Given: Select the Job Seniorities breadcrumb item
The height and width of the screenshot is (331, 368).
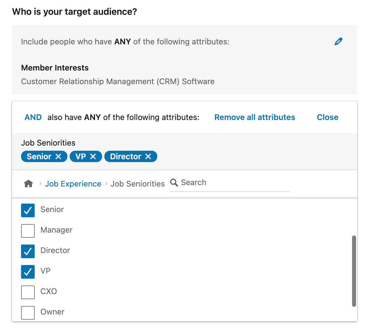Looking at the screenshot, I should (x=137, y=184).
